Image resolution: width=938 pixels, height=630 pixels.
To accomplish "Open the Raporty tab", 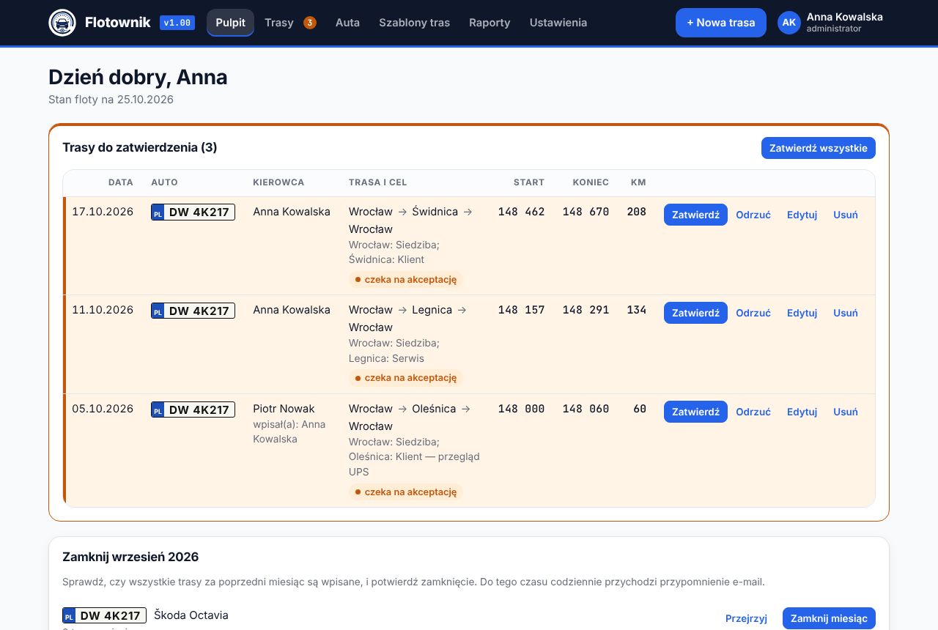I will 490,23.
